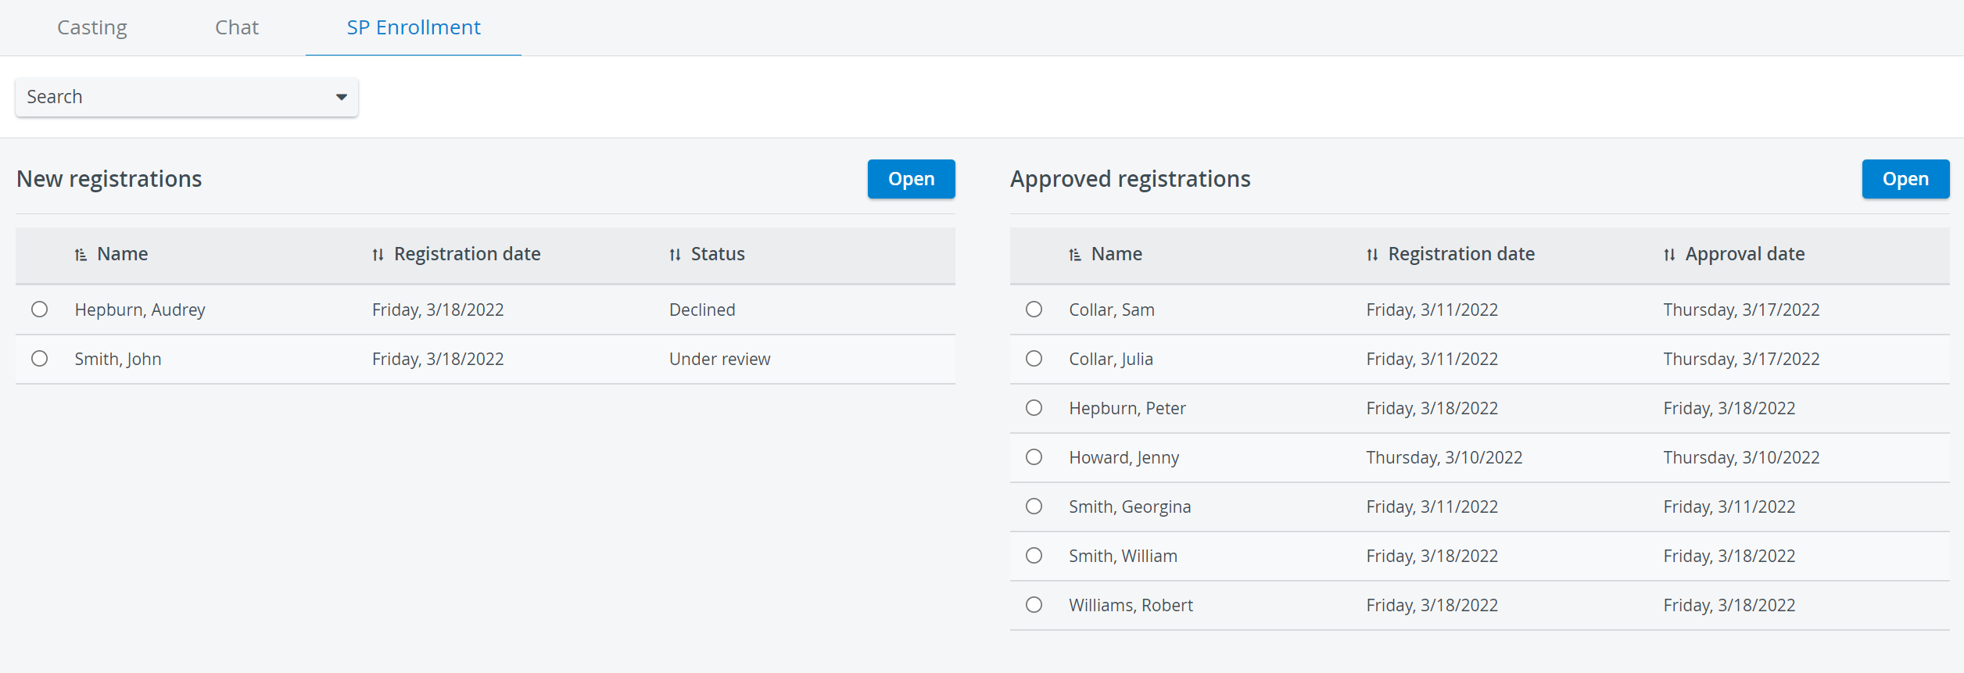Open the SP Enrollment tab
The height and width of the screenshot is (673, 1964).
coord(414,28)
